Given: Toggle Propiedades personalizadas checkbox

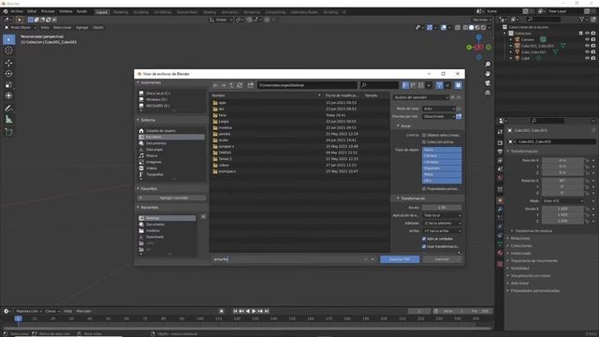Looking at the screenshot, I should [x=424, y=189].
